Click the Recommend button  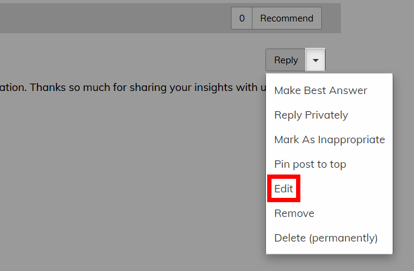(x=287, y=18)
